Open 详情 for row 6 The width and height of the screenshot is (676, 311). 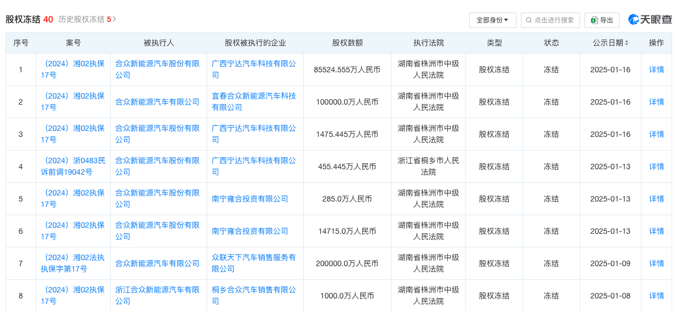656,231
